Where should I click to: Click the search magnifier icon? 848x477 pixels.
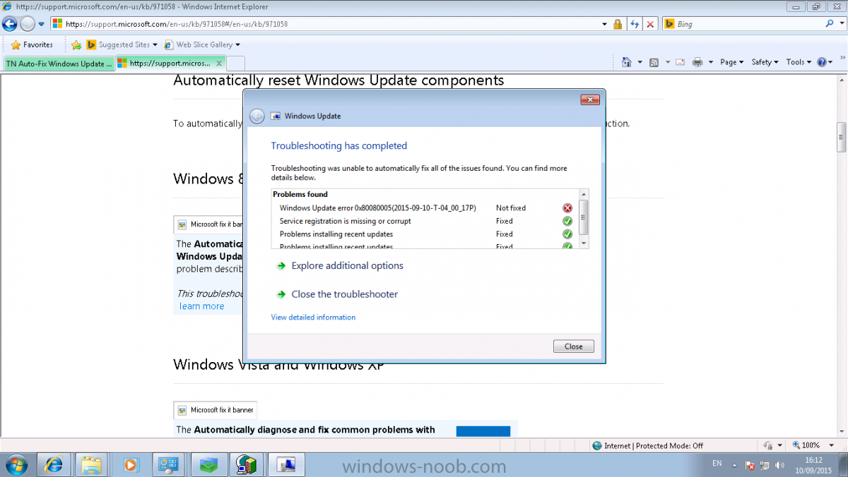point(830,24)
